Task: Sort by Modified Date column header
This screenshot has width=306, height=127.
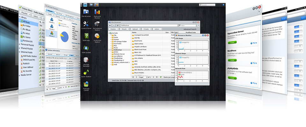Action: (x=191, y=32)
